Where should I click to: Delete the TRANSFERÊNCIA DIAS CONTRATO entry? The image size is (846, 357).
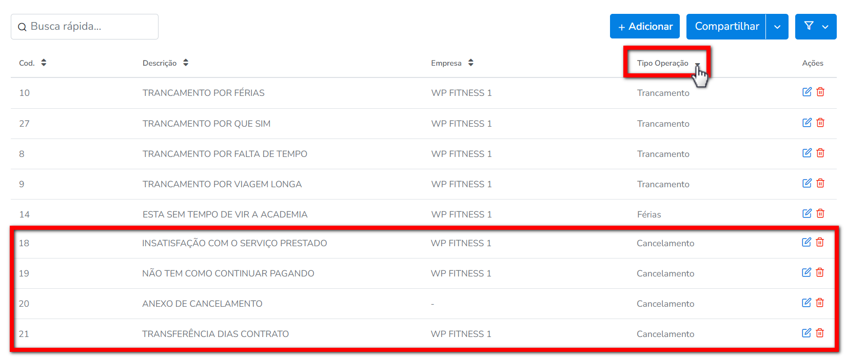click(x=820, y=333)
